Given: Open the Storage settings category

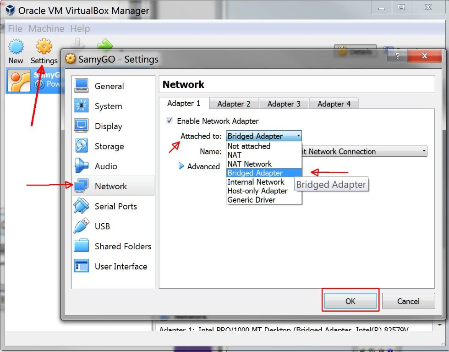Looking at the screenshot, I should 113,146.
